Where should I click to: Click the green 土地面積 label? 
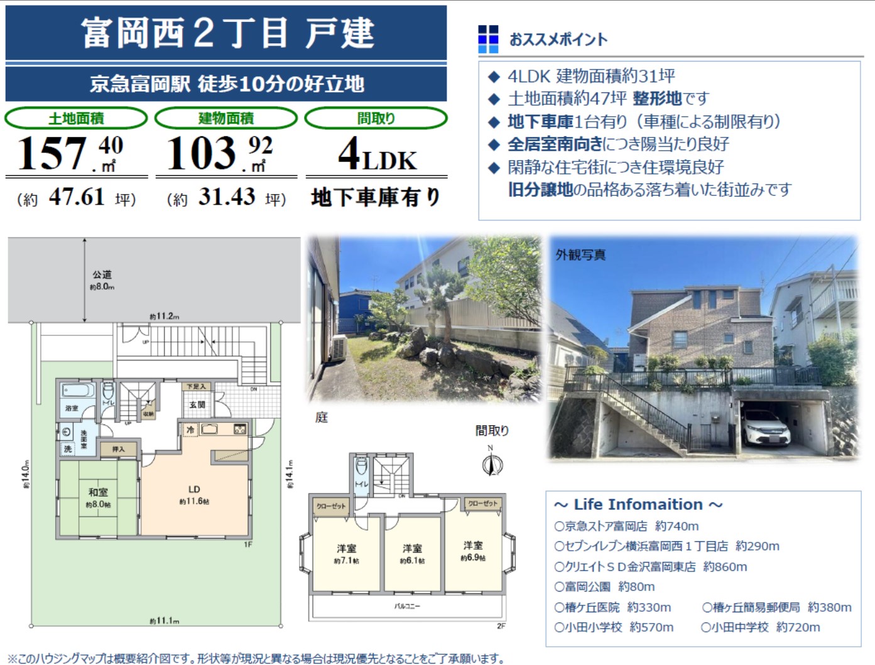point(76,118)
